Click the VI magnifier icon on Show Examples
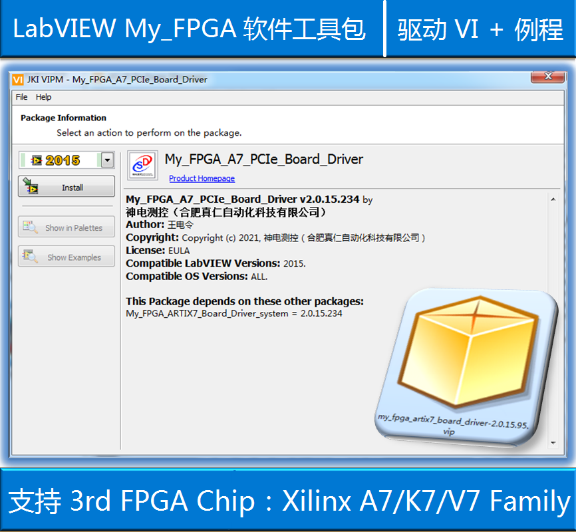 coord(29,256)
